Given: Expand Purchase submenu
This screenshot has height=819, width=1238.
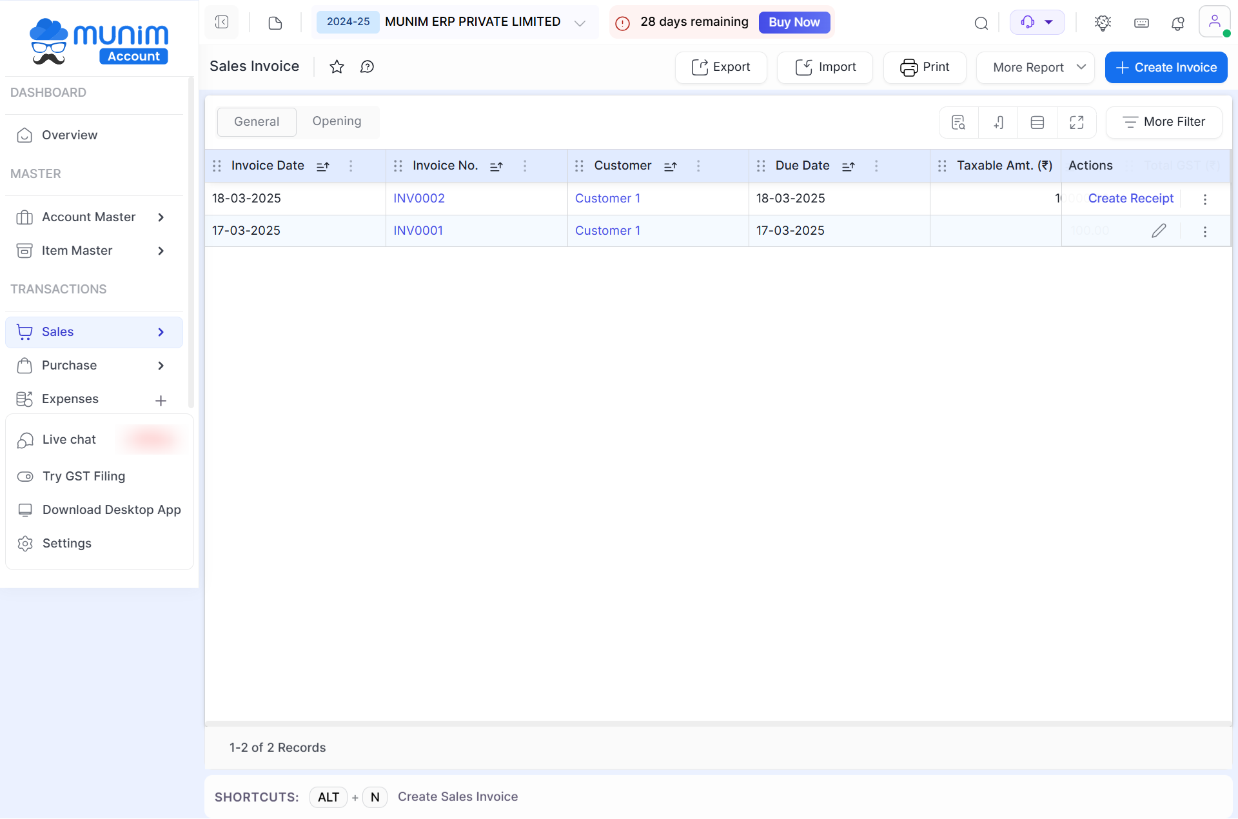Looking at the screenshot, I should pos(161,366).
